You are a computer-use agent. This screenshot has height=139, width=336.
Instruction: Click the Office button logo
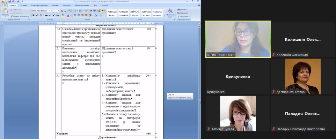(3, 3)
